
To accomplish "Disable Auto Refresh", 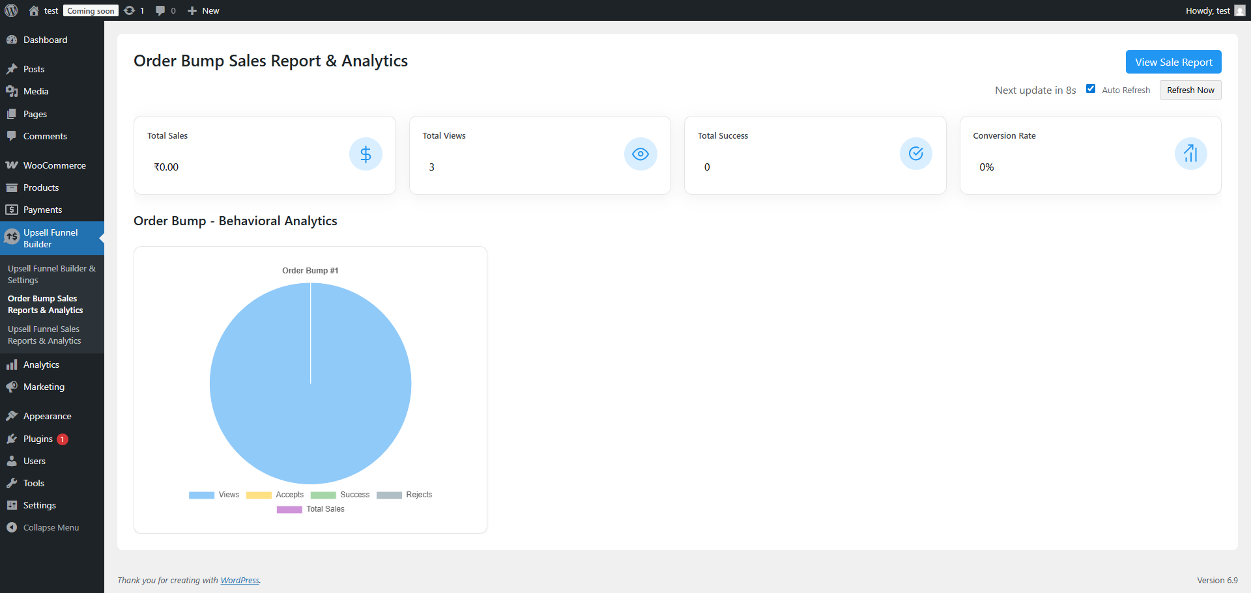I will coord(1091,88).
